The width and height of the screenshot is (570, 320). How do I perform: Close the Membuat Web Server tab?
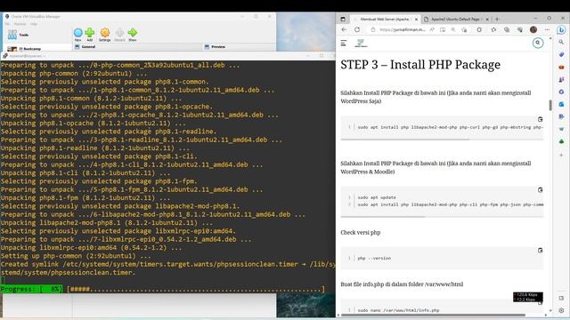point(416,19)
